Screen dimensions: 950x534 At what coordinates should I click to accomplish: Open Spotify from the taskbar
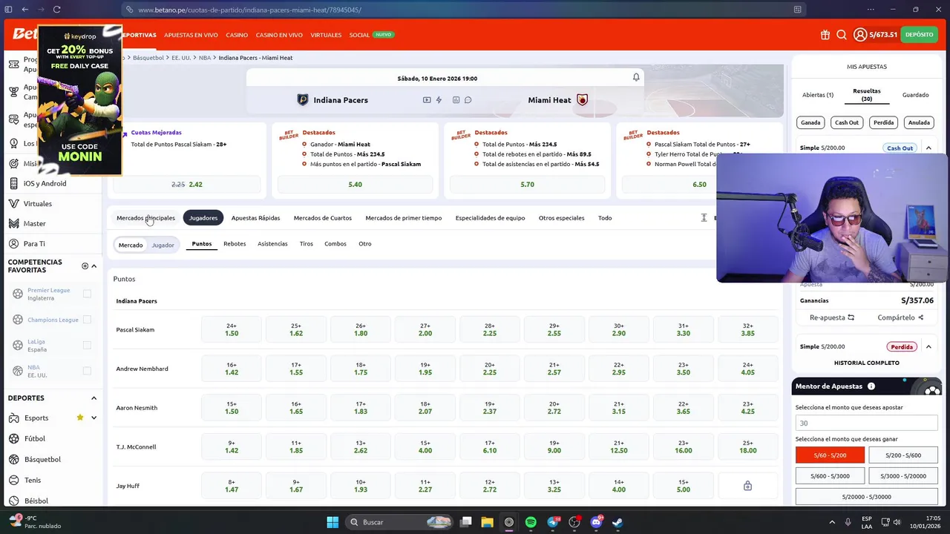(x=531, y=522)
